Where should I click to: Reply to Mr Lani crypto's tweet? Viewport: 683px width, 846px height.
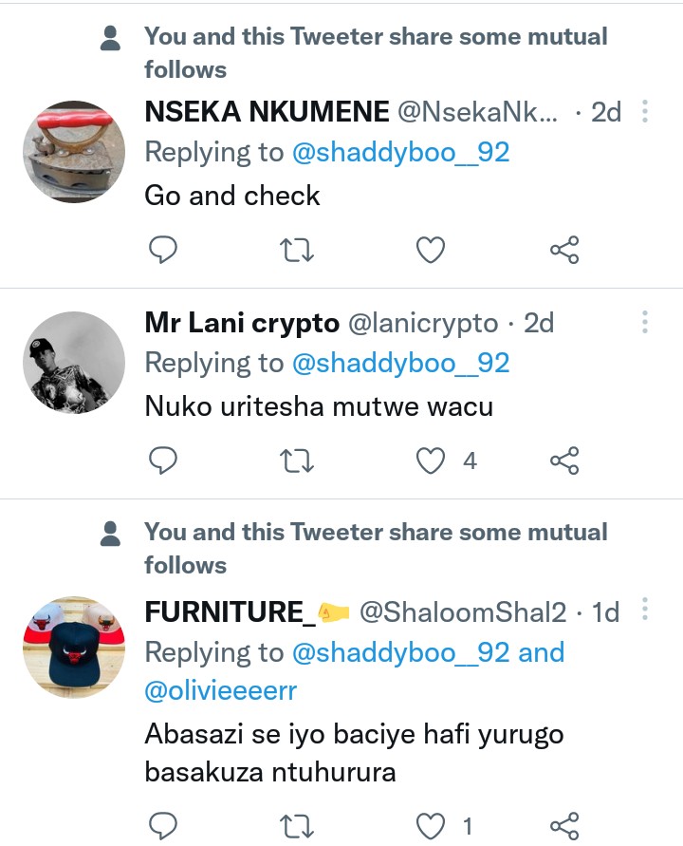click(x=164, y=461)
